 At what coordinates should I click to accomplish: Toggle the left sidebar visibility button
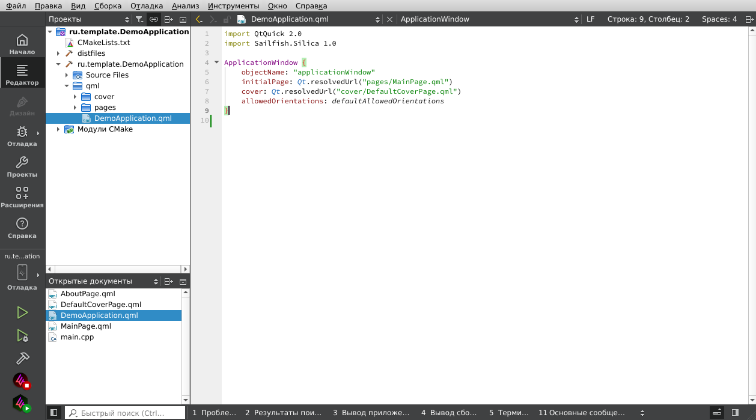[x=53, y=413]
